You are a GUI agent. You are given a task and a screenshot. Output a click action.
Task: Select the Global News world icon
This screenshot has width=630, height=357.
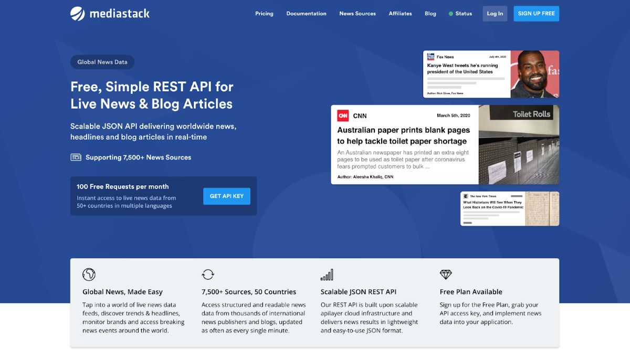(x=89, y=274)
